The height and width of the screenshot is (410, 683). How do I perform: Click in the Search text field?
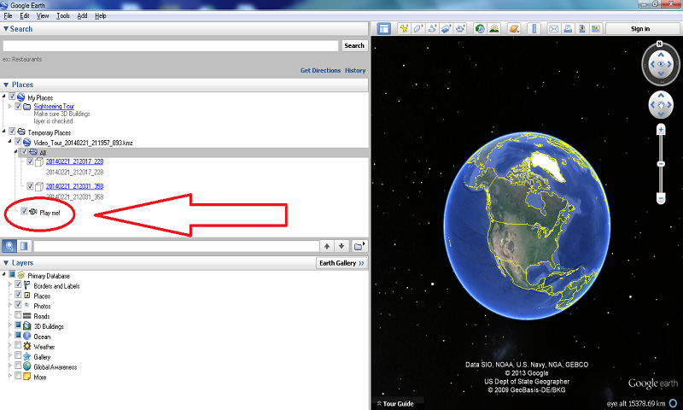point(170,46)
